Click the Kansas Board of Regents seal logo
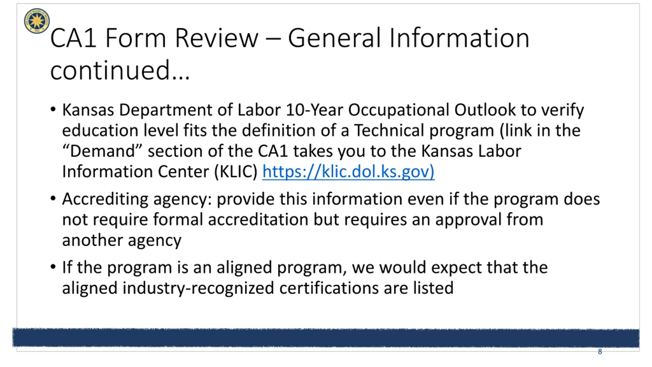 (x=37, y=21)
